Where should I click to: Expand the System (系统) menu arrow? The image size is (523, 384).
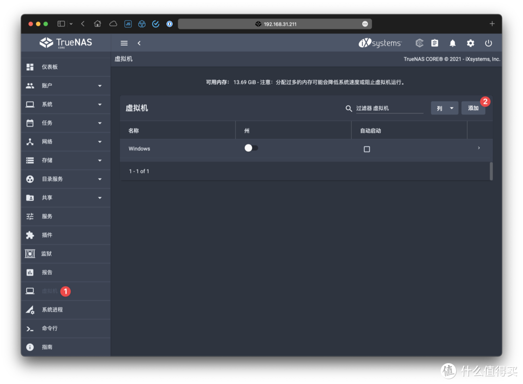[100, 105]
